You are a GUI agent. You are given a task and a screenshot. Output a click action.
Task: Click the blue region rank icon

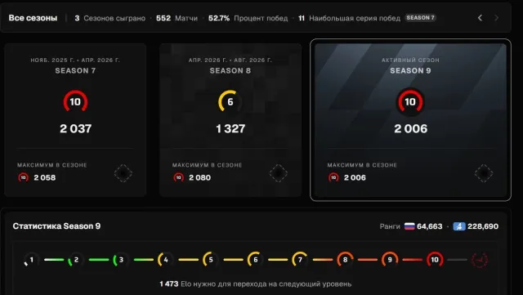[459, 226]
